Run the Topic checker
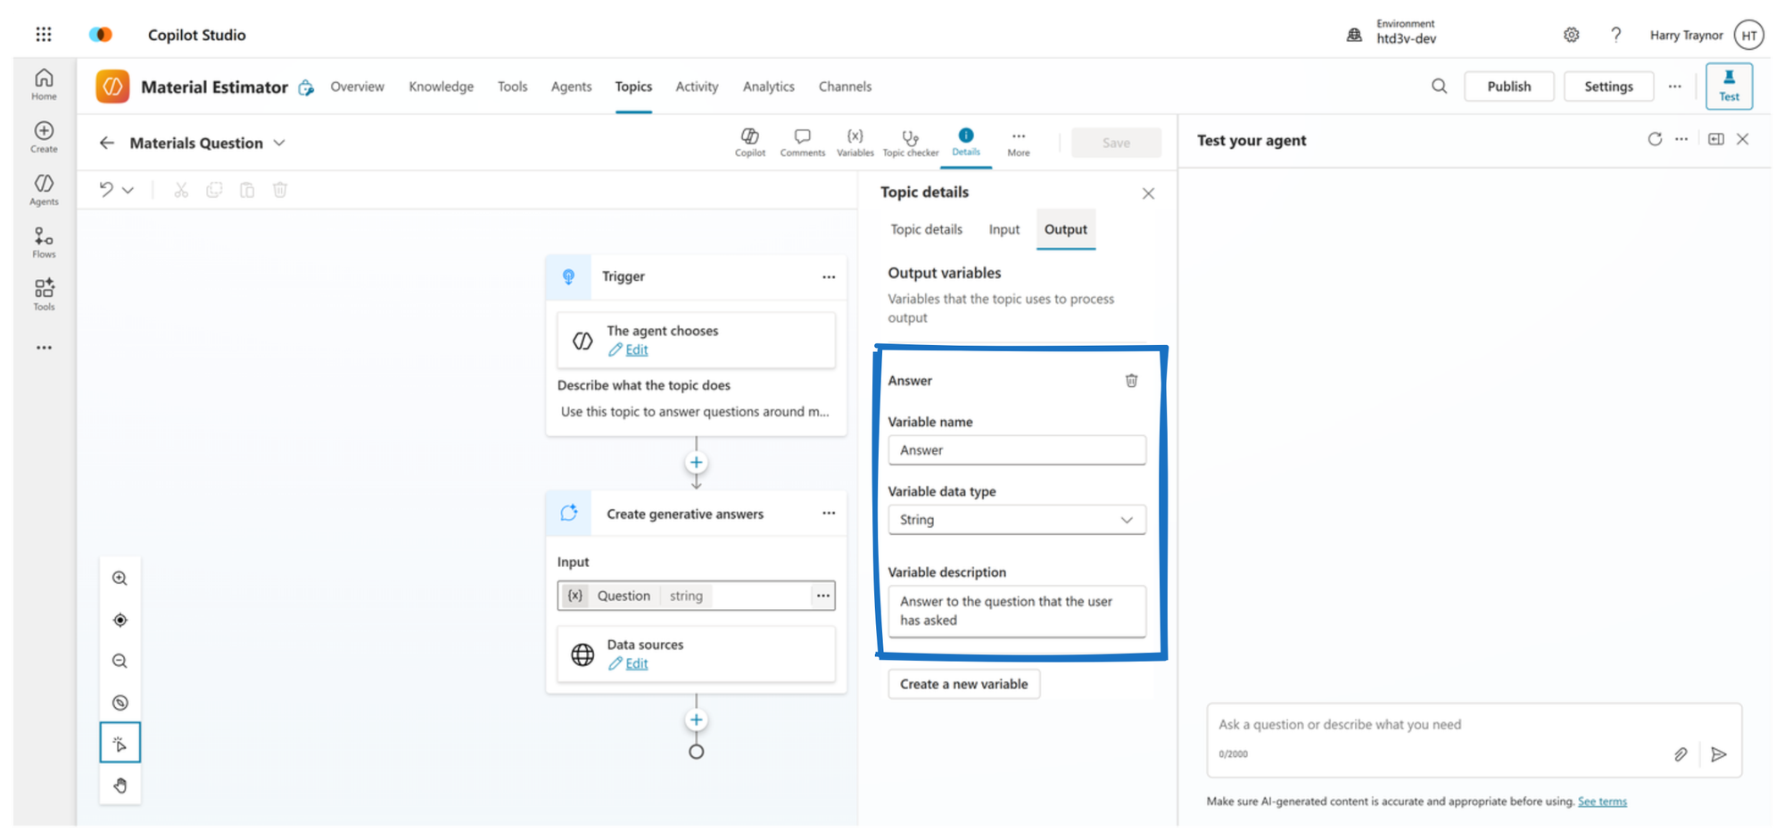1784x839 pixels. 911,142
